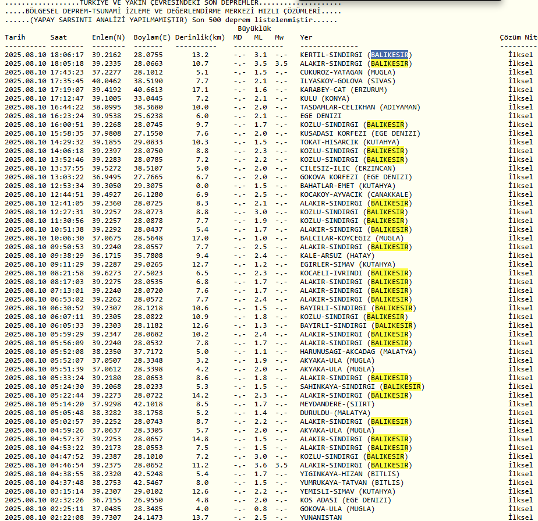Select the time 04:47:52
The width and height of the screenshot is (538, 521).
(x=67, y=456)
